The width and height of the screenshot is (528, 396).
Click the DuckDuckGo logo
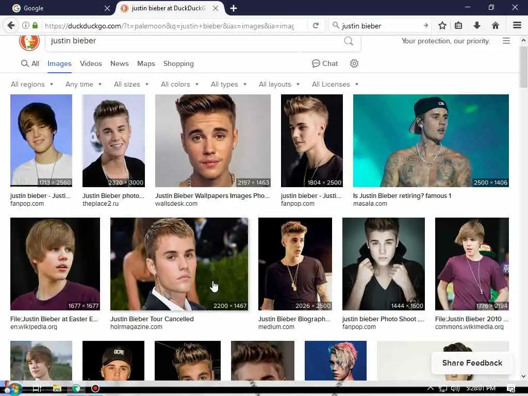pos(29,42)
